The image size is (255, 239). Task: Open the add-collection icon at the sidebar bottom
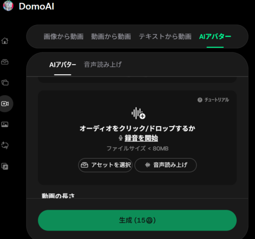click(x=5, y=166)
